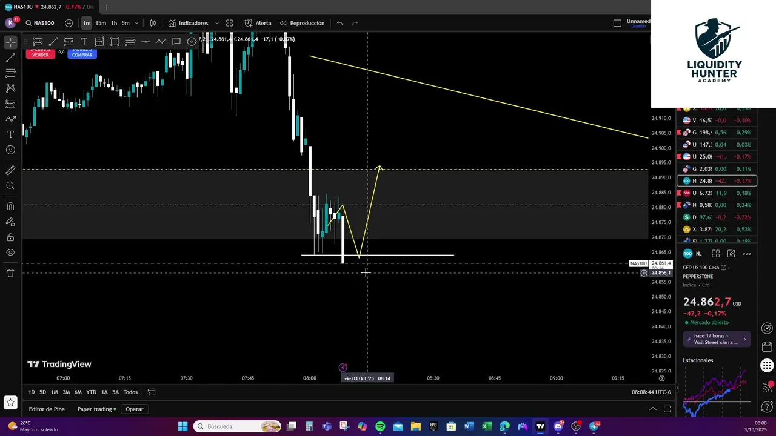Click the Alerta button
This screenshot has width=776, height=436.
[258, 23]
